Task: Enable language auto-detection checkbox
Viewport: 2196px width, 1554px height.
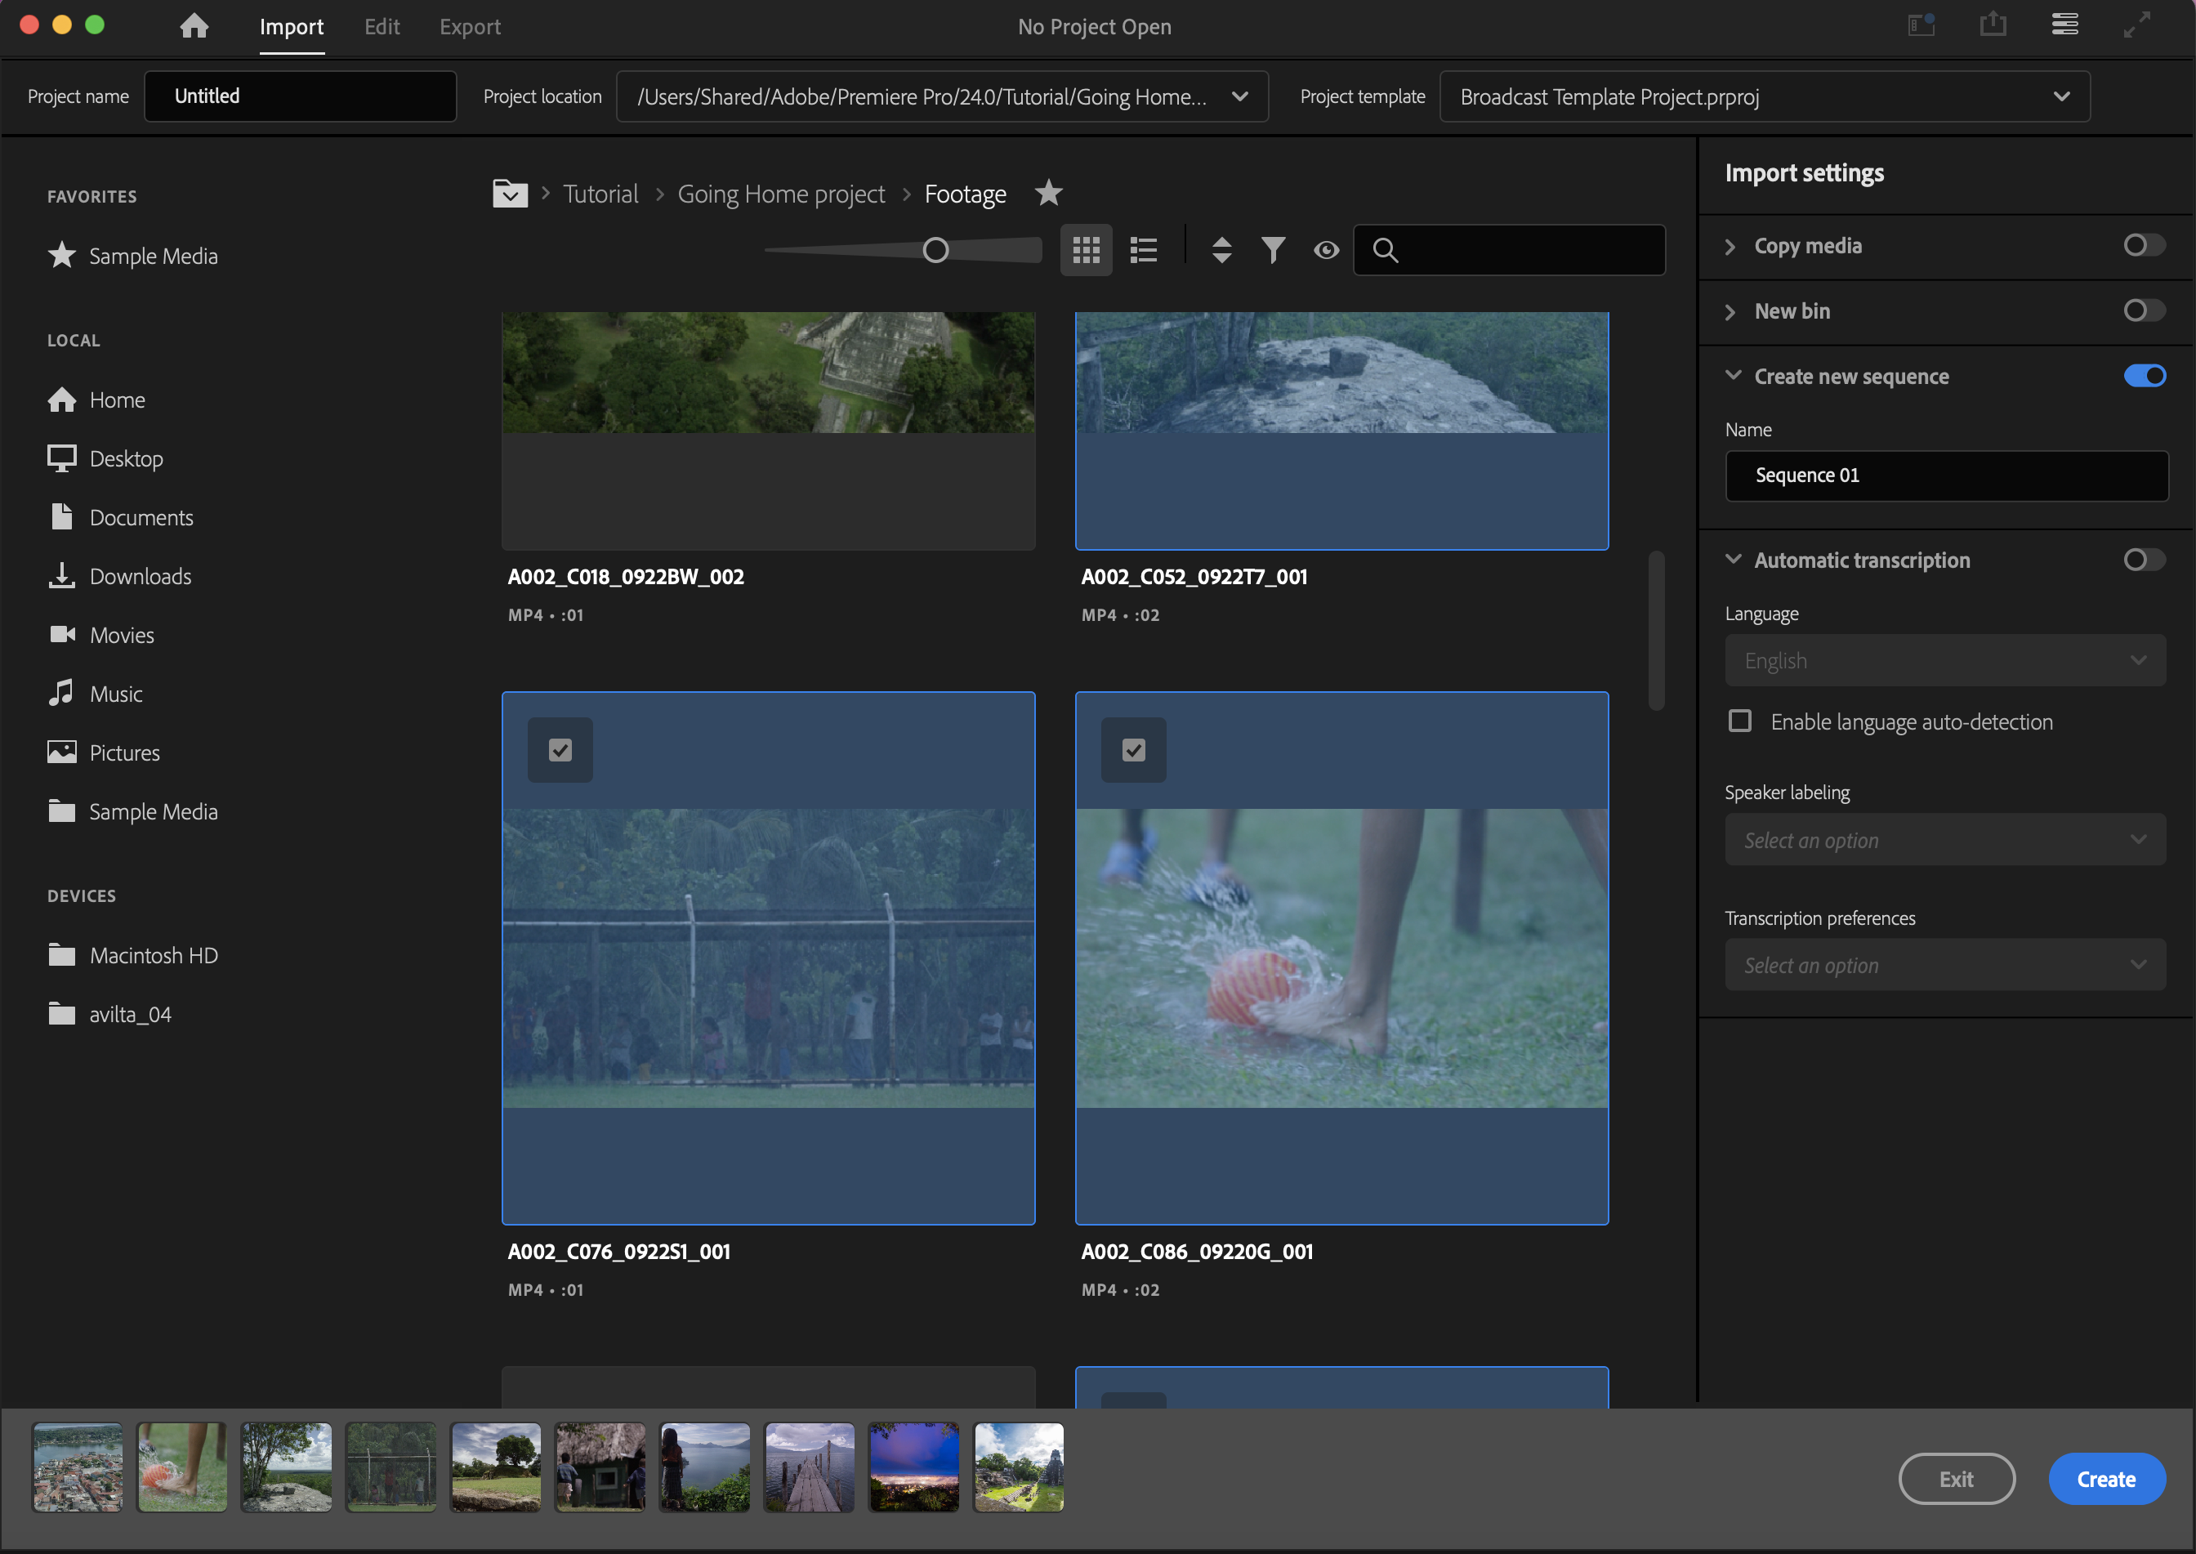Action: [x=1739, y=721]
